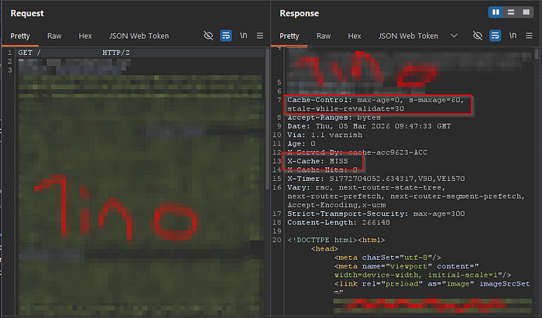This screenshot has width=542, height=318.
Task: Toggle hidden-characters eye icon in Request panel
Action: [x=208, y=36]
